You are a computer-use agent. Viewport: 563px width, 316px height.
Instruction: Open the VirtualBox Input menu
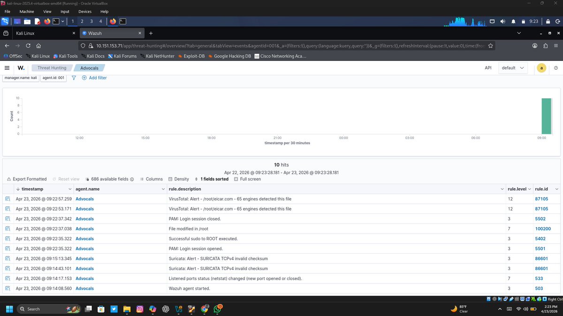[x=65, y=11]
